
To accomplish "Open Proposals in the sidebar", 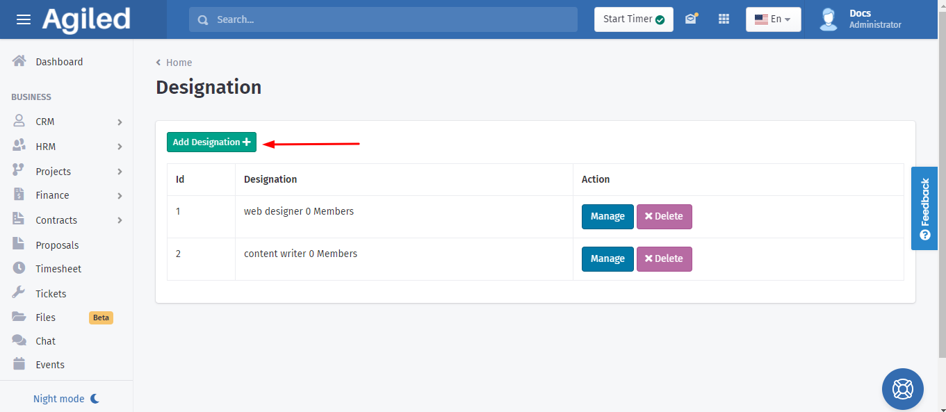I will pos(57,245).
